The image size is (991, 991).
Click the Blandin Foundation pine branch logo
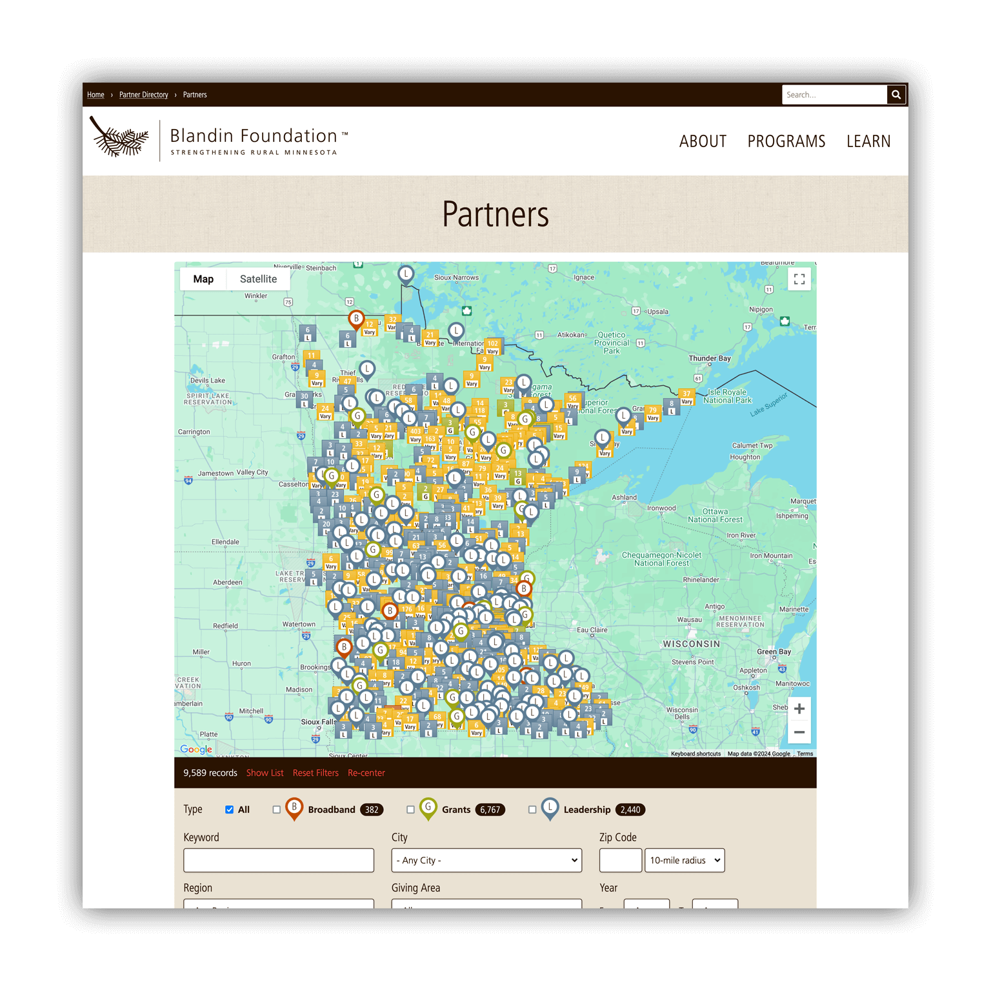tap(120, 137)
